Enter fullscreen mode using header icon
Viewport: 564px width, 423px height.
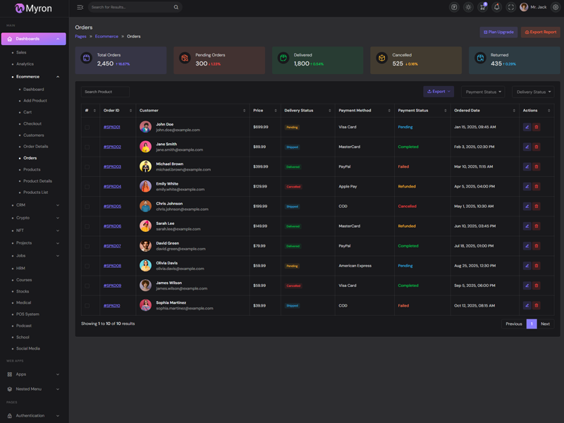[x=510, y=7]
